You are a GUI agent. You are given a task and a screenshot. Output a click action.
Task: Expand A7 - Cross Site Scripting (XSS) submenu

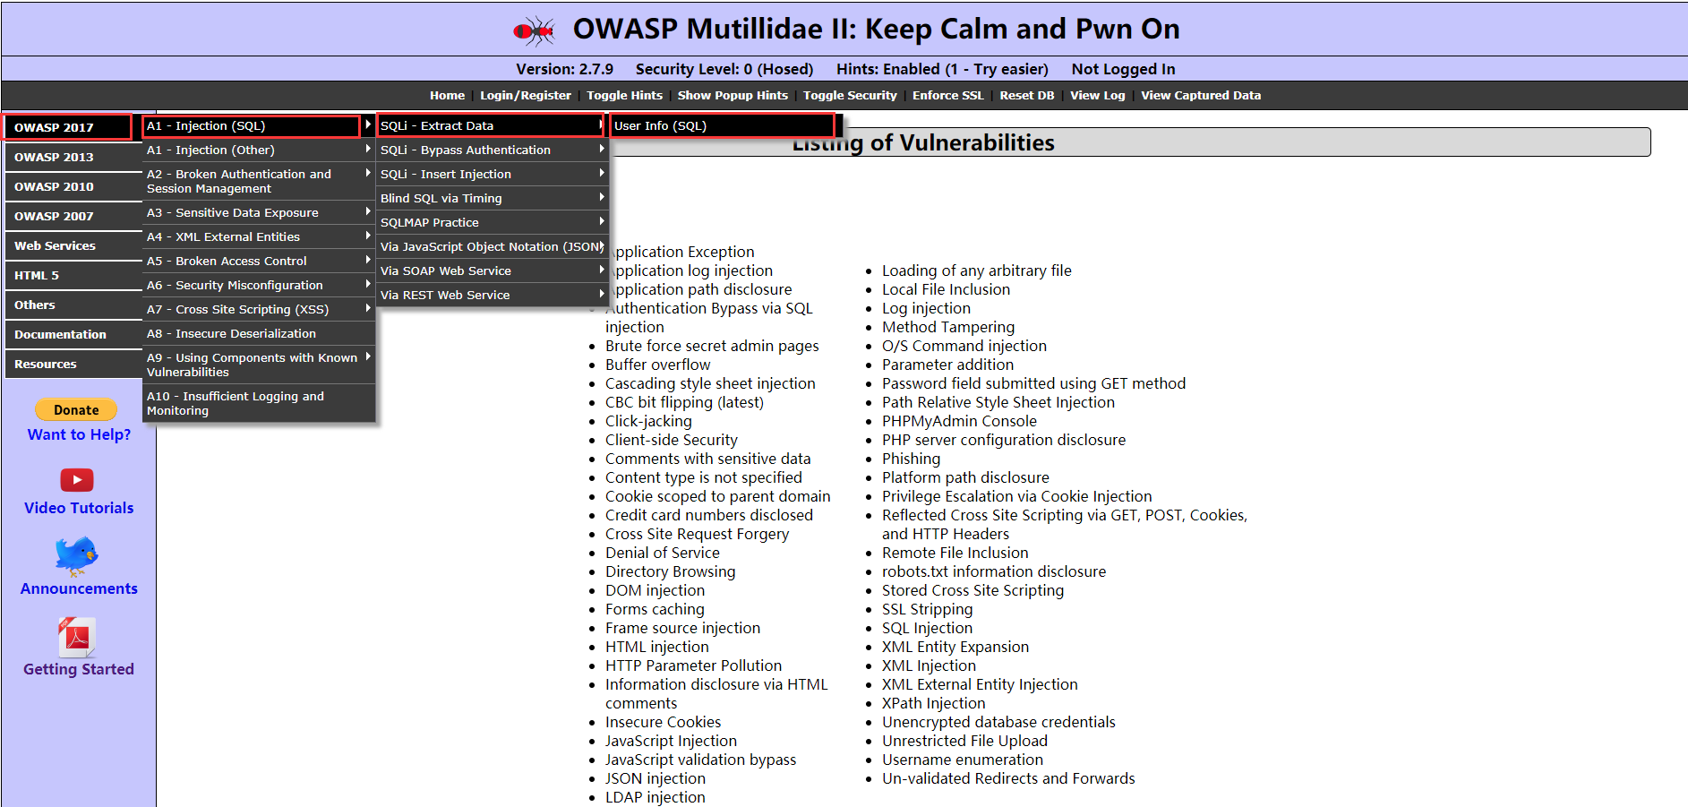pyautogui.click(x=259, y=309)
